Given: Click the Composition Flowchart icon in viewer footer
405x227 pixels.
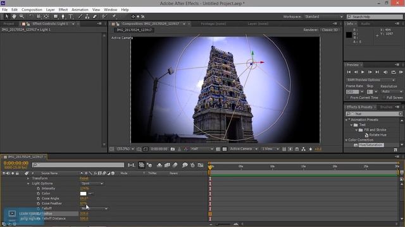Looking at the screenshot, I should click(x=304, y=149).
